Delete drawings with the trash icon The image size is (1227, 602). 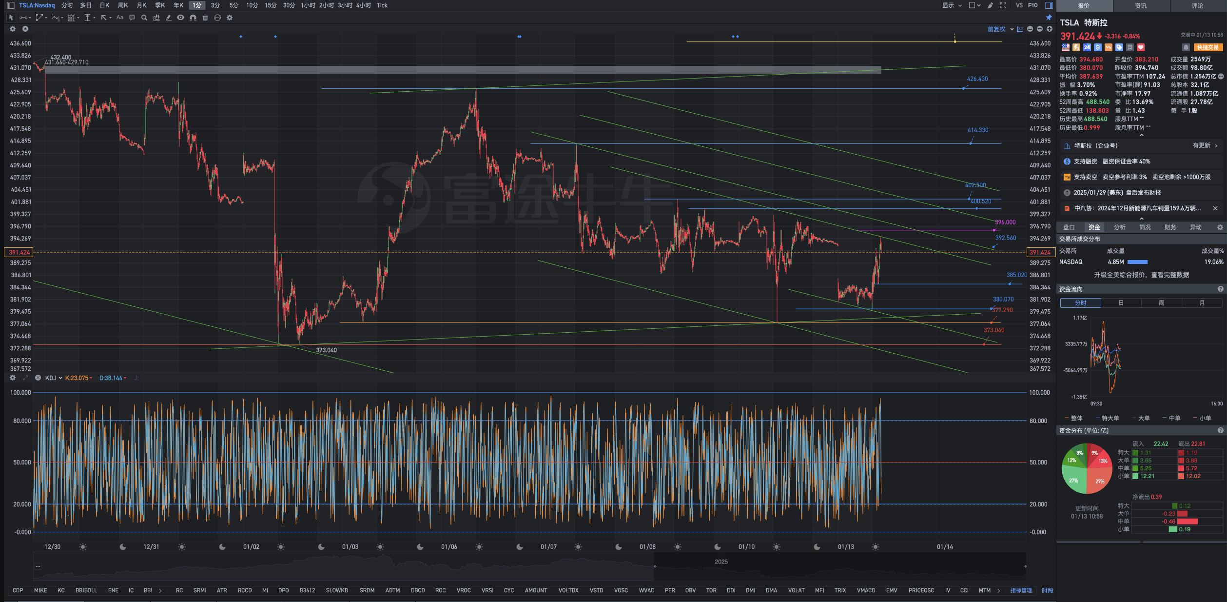[x=205, y=18]
